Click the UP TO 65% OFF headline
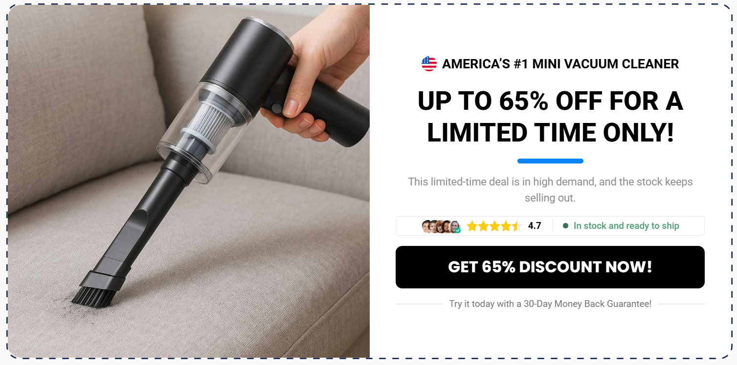 point(550,117)
